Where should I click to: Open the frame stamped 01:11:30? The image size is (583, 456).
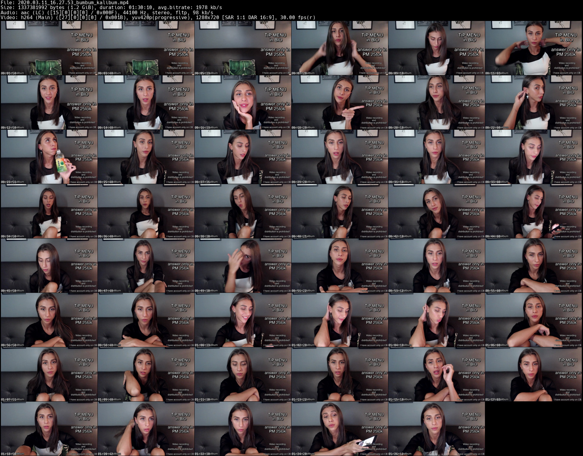pos(243,374)
